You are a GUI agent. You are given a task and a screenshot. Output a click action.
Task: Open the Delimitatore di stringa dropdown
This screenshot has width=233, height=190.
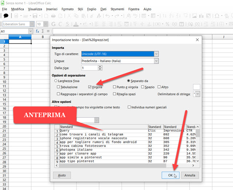(x=198, y=94)
